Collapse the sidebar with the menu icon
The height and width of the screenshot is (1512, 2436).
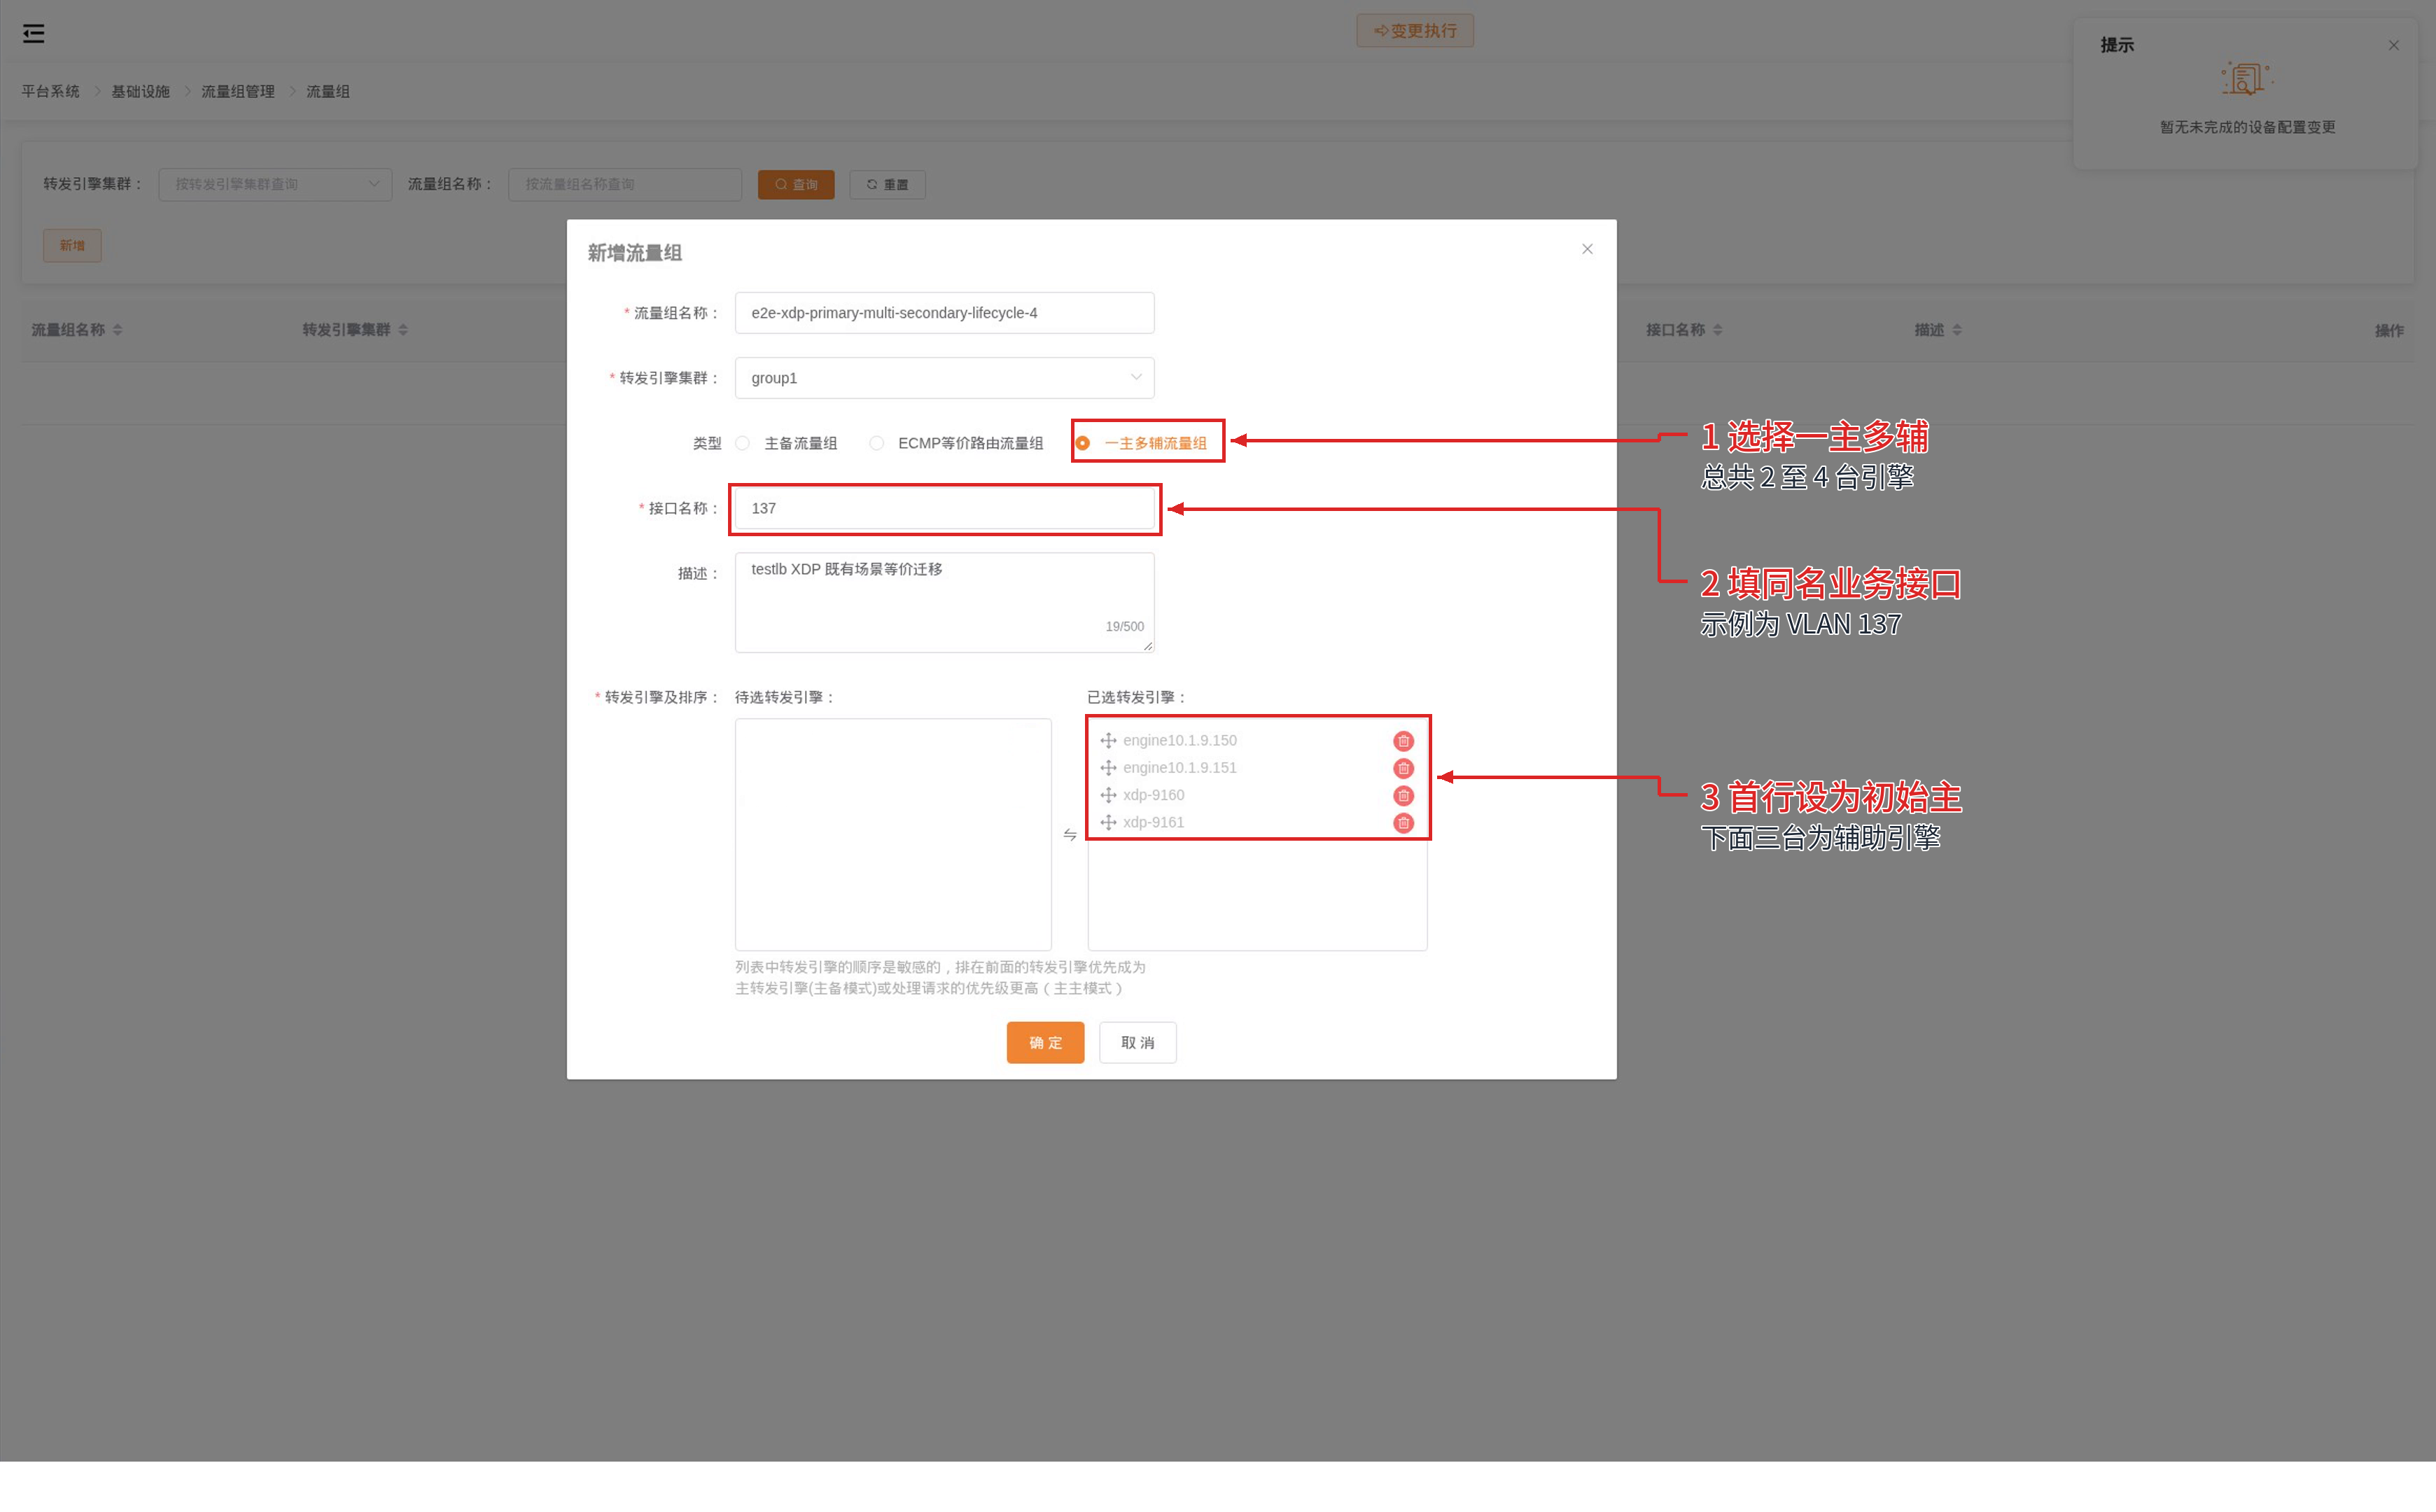tap(33, 34)
